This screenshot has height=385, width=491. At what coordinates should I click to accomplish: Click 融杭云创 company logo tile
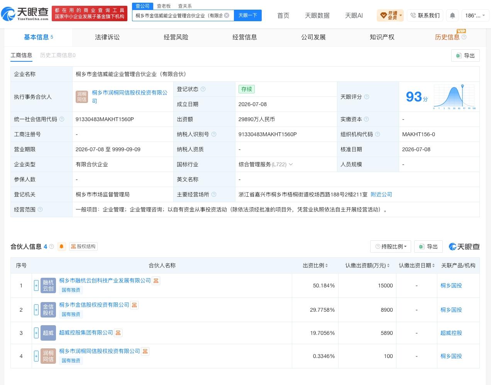(x=48, y=285)
